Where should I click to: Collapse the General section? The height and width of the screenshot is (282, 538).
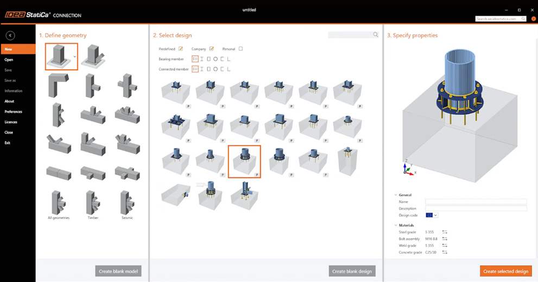pos(395,195)
